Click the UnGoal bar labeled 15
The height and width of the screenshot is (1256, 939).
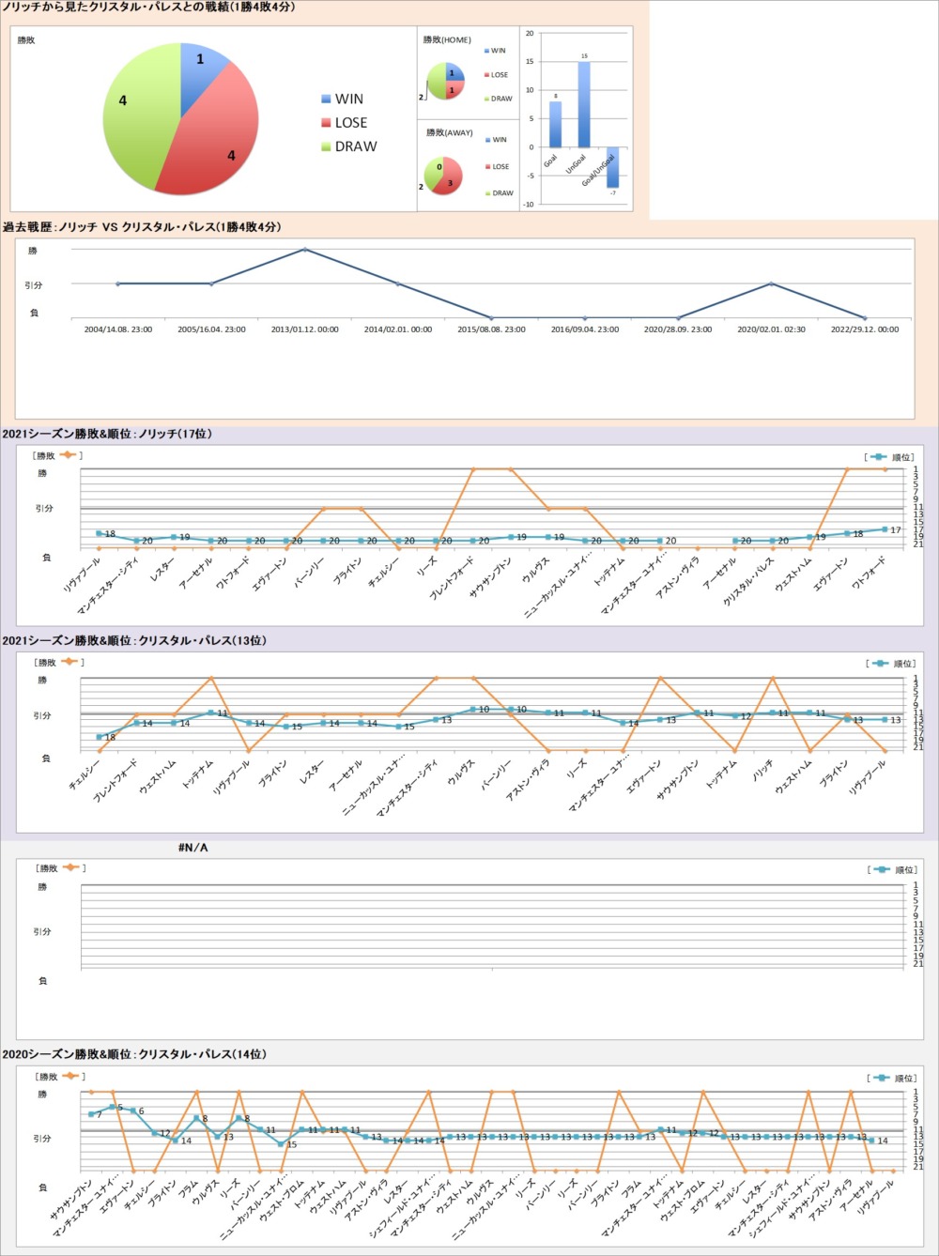(584, 103)
